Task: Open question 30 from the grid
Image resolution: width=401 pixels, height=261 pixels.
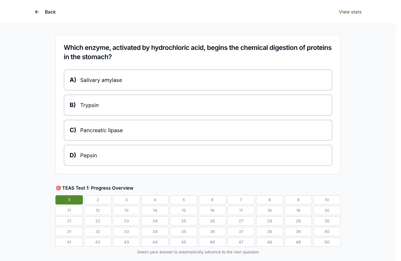Action: point(327,221)
